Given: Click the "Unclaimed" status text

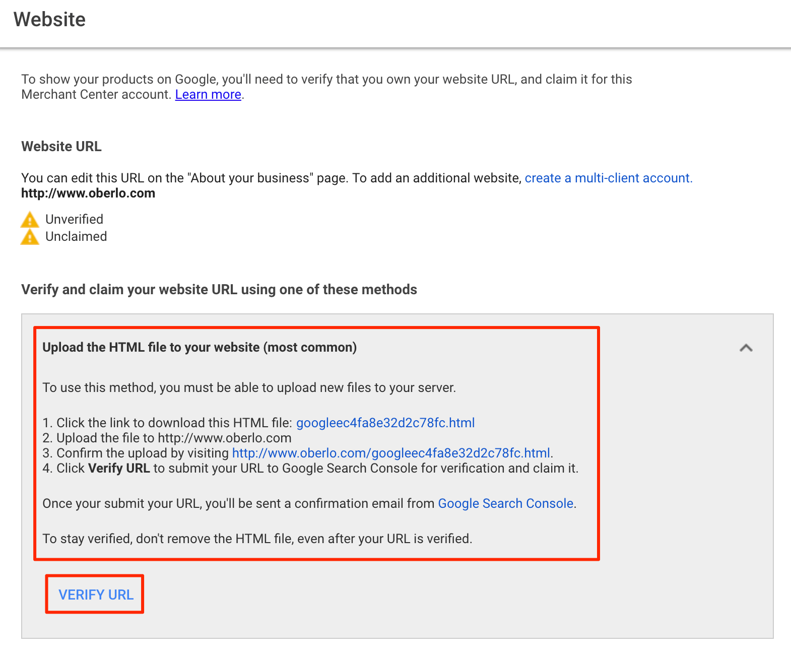Looking at the screenshot, I should point(76,237).
